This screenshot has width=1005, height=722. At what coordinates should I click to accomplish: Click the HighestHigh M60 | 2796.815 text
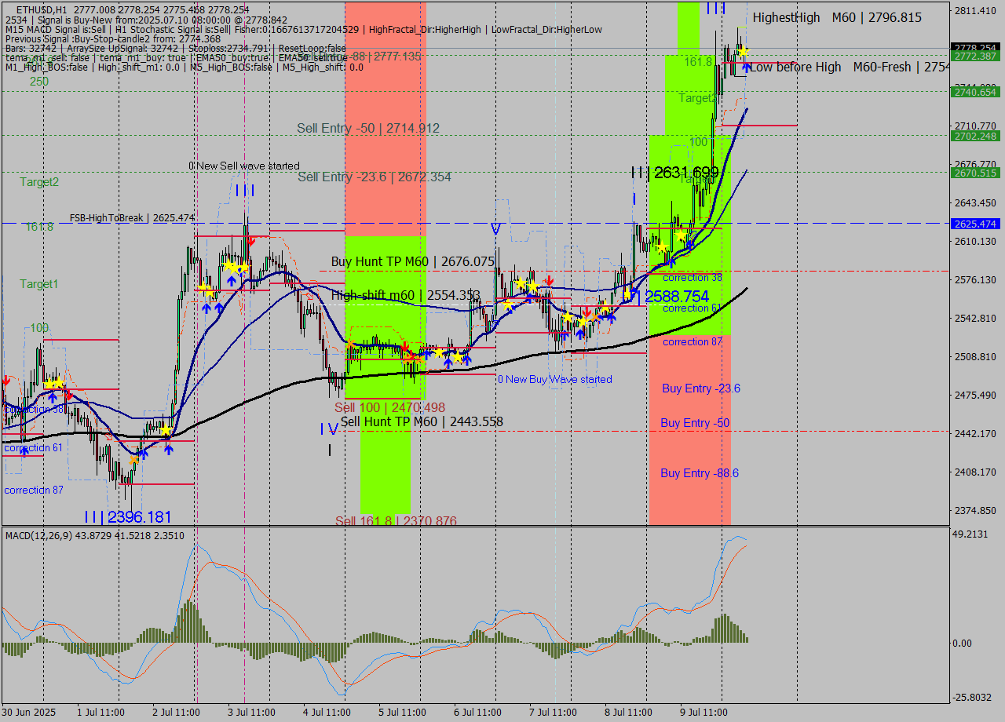coord(836,17)
